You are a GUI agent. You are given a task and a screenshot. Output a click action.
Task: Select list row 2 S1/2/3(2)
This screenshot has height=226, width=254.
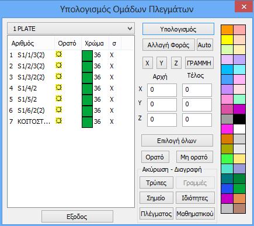click(x=71, y=66)
